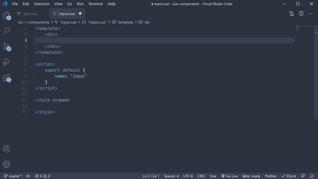Viewport: 318px width, 179px height.
Task: Open the feedback icon in status bar
Action: (303, 176)
